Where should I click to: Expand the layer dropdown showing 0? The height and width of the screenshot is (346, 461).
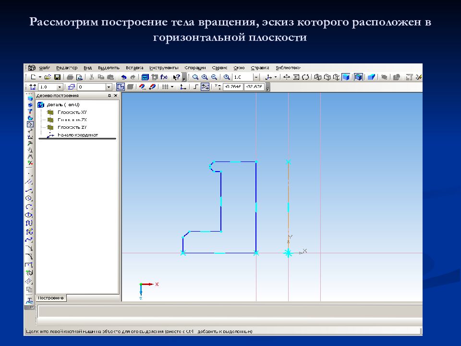(x=109, y=87)
